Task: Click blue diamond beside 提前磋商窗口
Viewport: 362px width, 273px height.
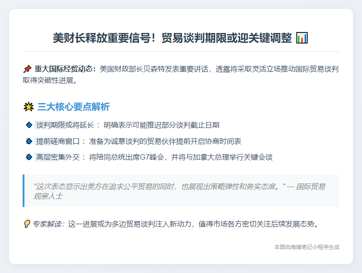Action: tap(29, 141)
